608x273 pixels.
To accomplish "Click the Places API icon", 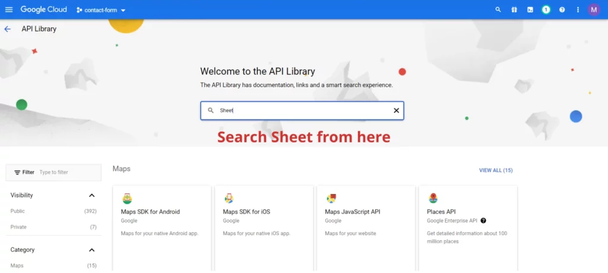I will coord(433,199).
